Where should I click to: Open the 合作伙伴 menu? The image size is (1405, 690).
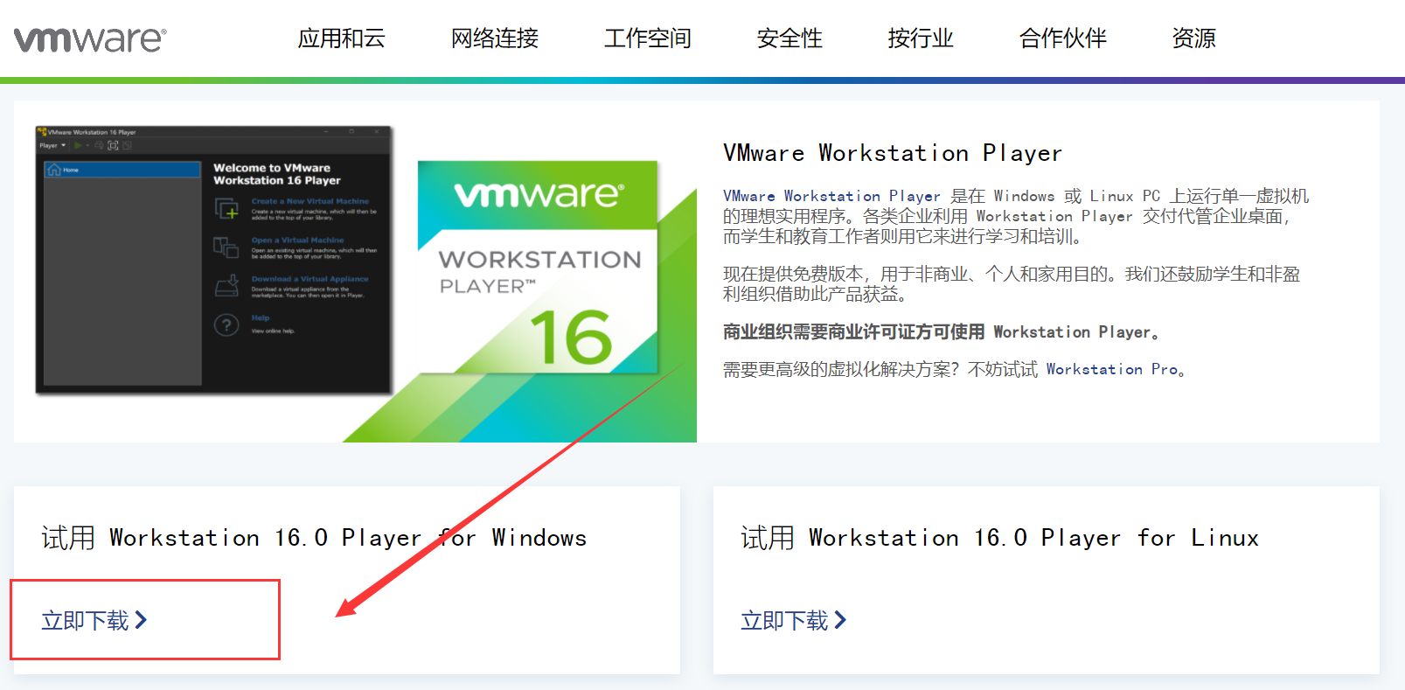[x=1063, y=38]
